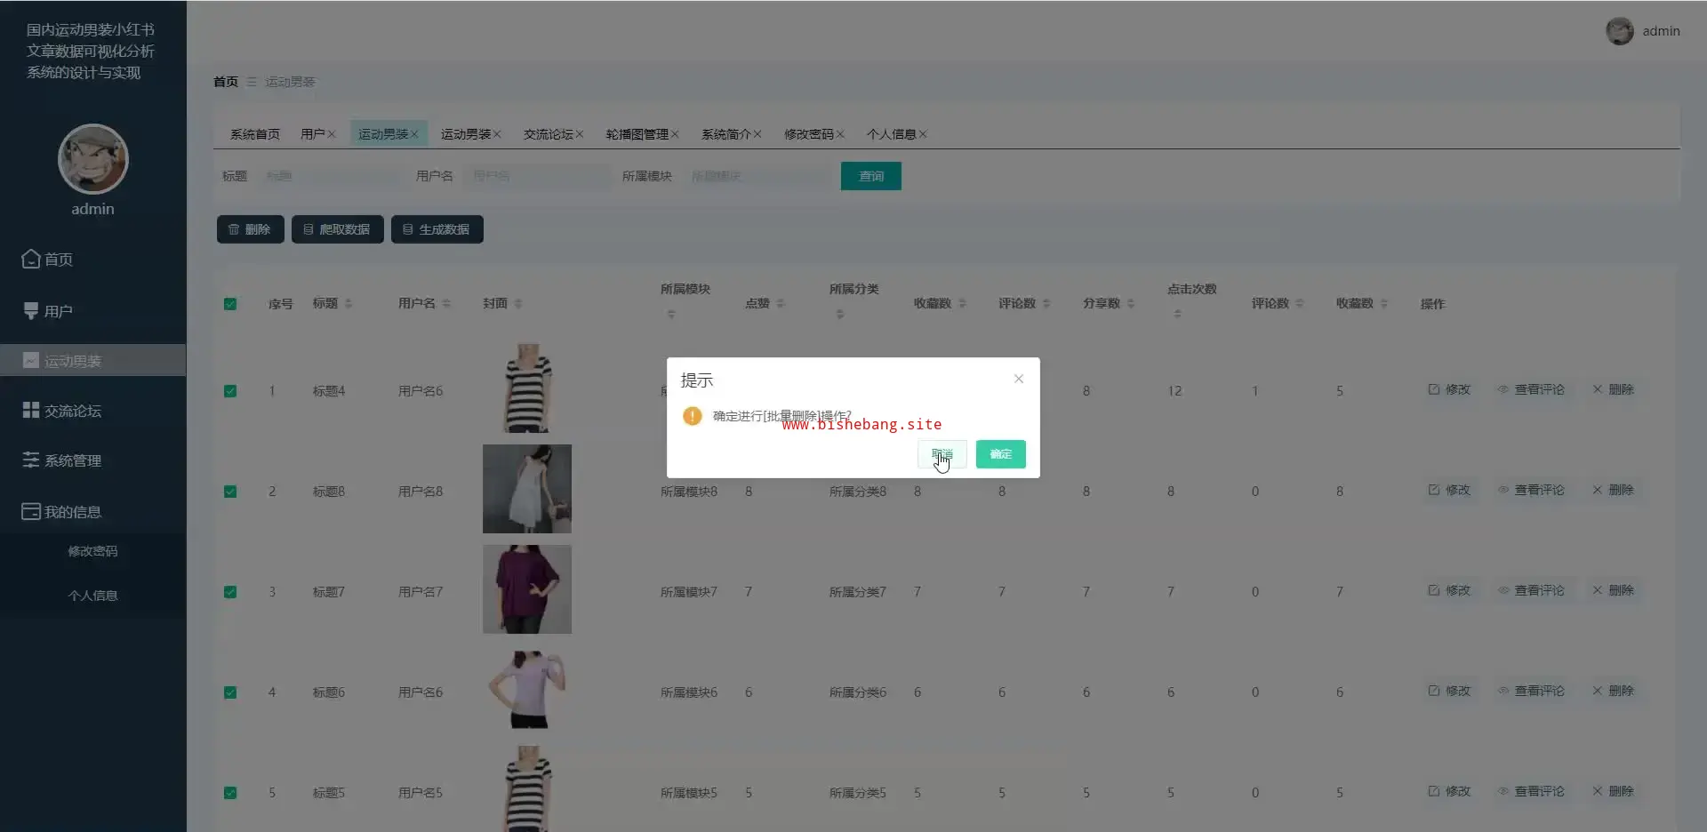Click admin avatar in top right
The width and height of the screenshot is (1707, 832).
1619,31
